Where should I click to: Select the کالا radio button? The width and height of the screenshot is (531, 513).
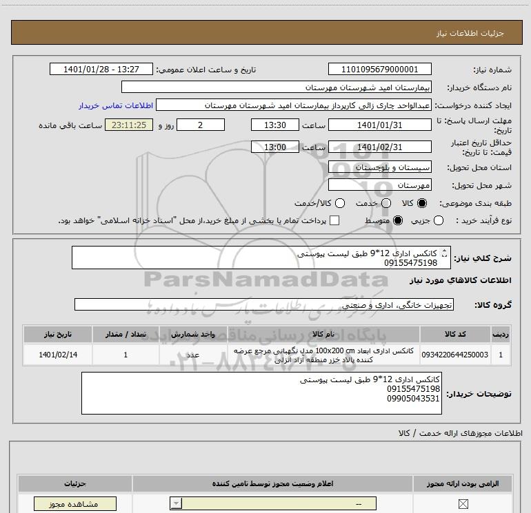(422, 203)
